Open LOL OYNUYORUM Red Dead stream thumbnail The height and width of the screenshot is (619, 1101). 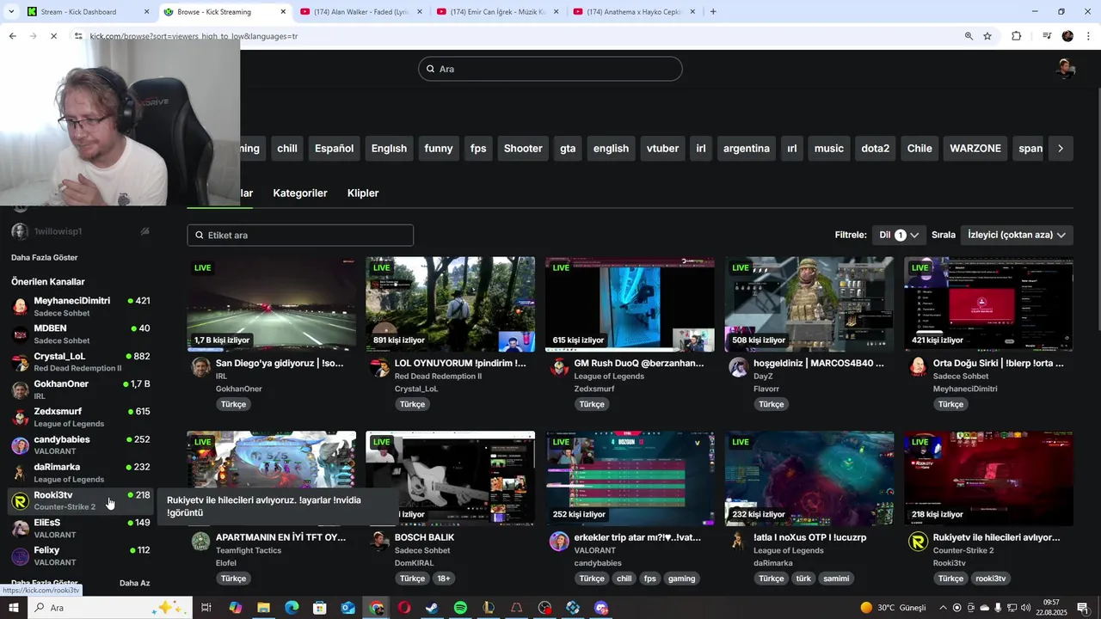click(451, 304)
